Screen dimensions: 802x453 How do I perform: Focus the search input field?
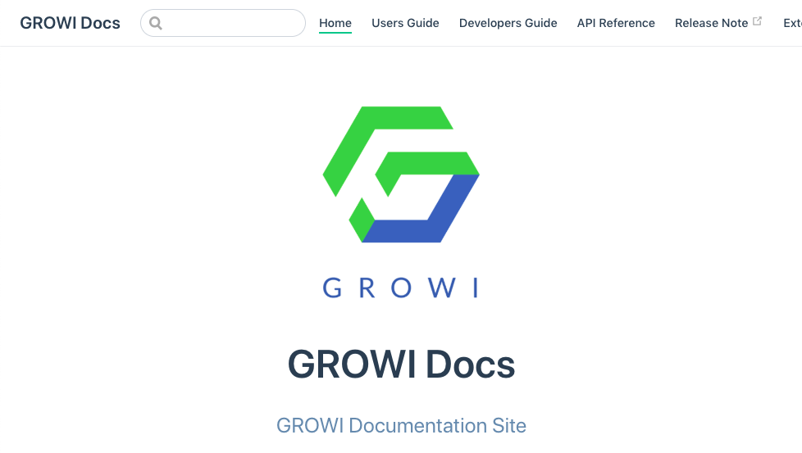(223, 23)
